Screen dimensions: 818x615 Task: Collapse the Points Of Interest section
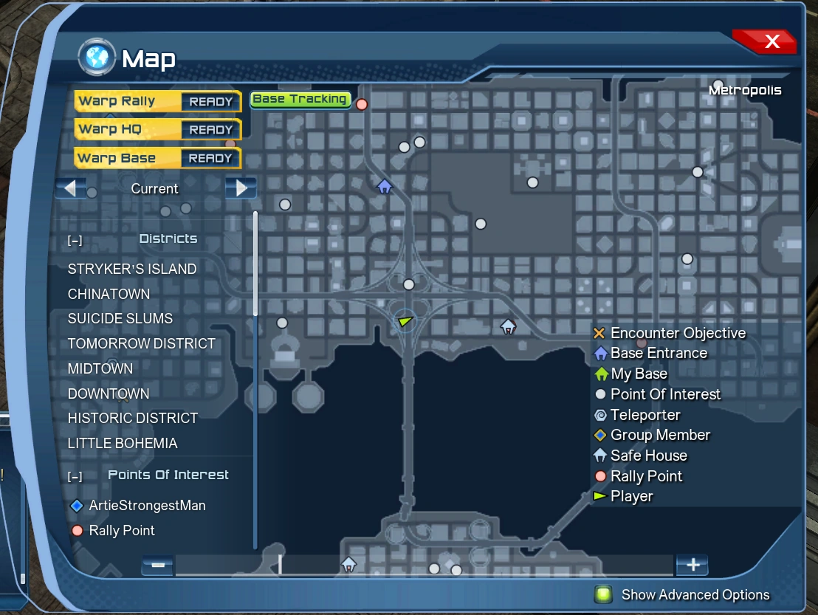(75, 477)
